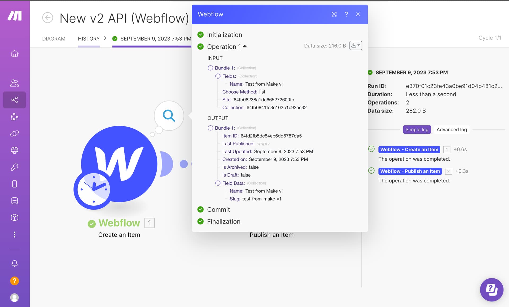Click the Created on timestamp row
The height and width of the screenshot is (307, 509).
point(265,159)
